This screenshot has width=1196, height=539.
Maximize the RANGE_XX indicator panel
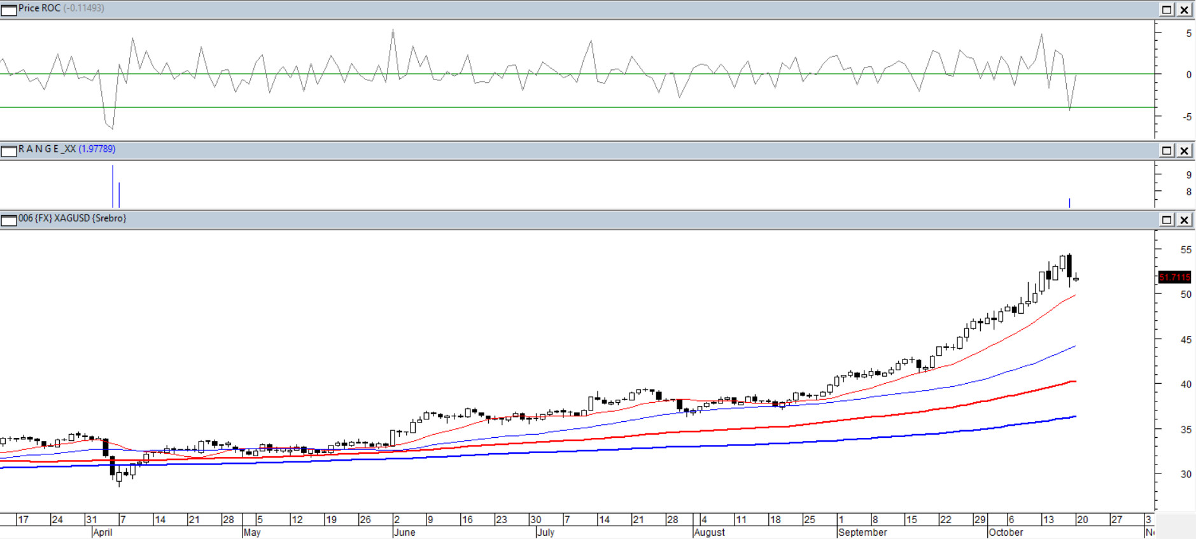tap(1167, 151)
